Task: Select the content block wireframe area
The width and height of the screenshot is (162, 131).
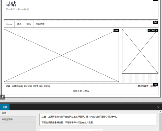Action: click(x=62, y=55)
